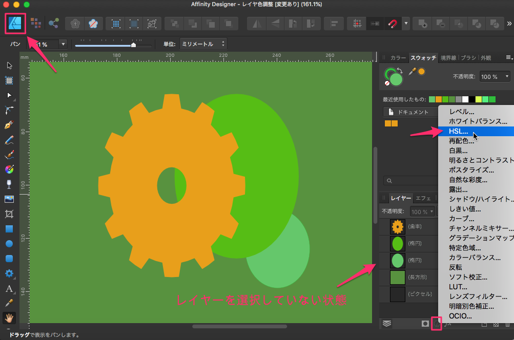Switch to the カラー tab
The width and height of the screenshot is (514, 340).
pyautogui.click(x=398, y=58)
